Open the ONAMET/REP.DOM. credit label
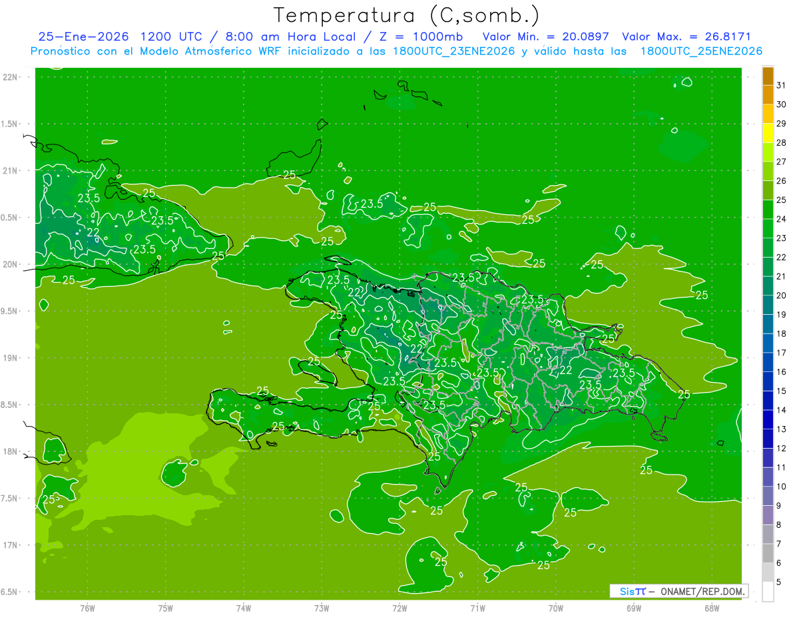 [702, 591]
